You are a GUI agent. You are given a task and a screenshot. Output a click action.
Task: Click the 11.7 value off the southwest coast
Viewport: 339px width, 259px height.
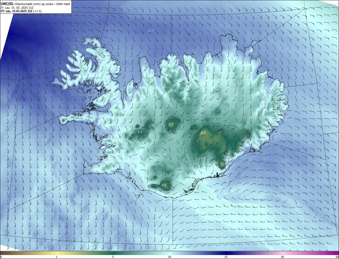[126, 202]
